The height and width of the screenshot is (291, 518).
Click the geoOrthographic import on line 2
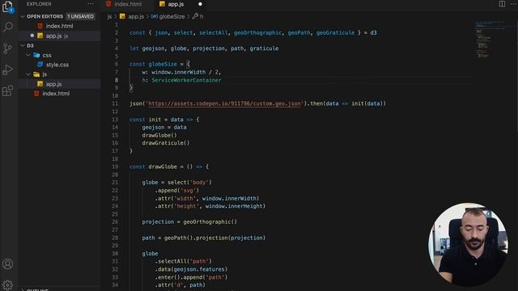[257, 32]
